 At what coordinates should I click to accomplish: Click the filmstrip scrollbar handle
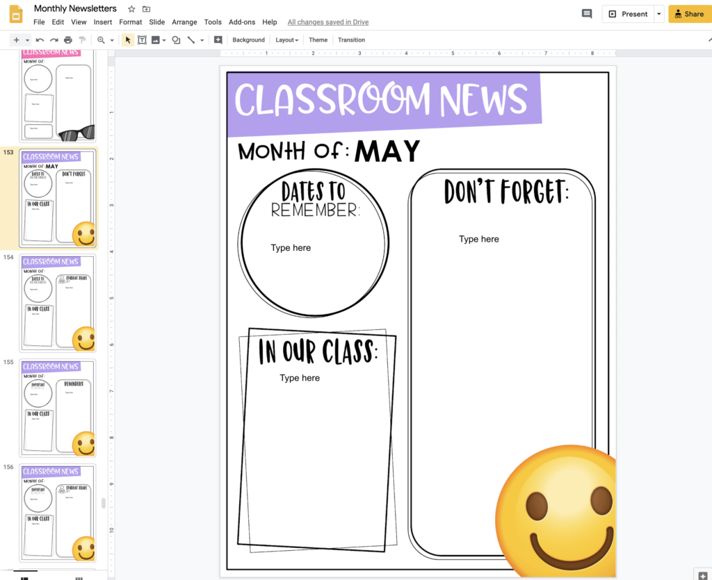coord(104,504)
